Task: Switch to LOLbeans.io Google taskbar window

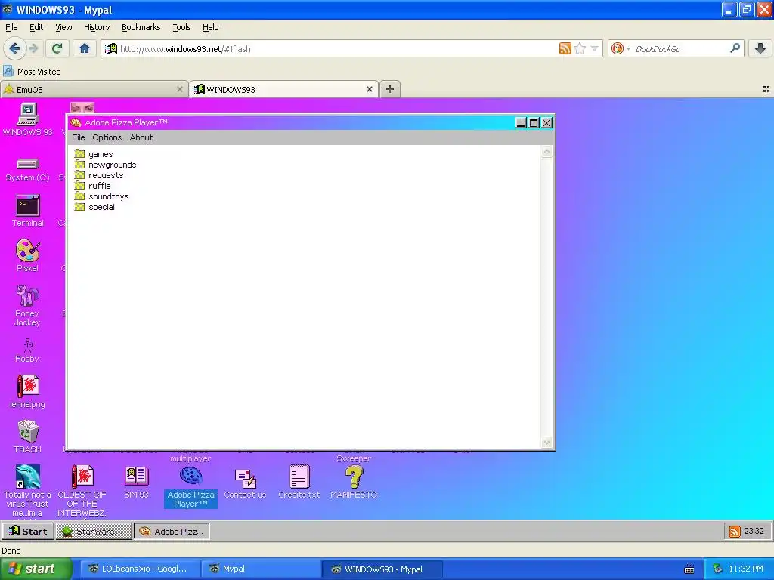Action: coord(140,569)
